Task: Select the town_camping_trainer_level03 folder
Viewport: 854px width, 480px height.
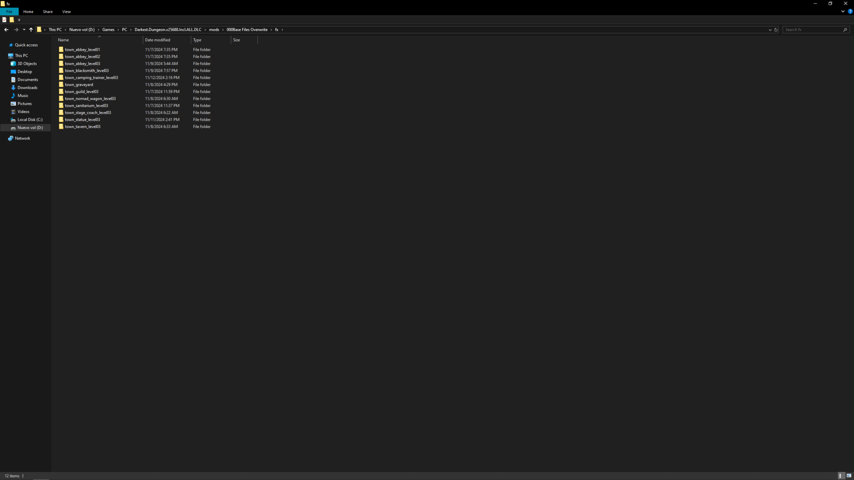Action: (91, 78)
